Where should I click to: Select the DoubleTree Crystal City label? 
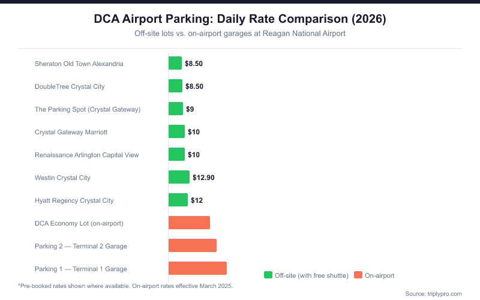[70, 86]
